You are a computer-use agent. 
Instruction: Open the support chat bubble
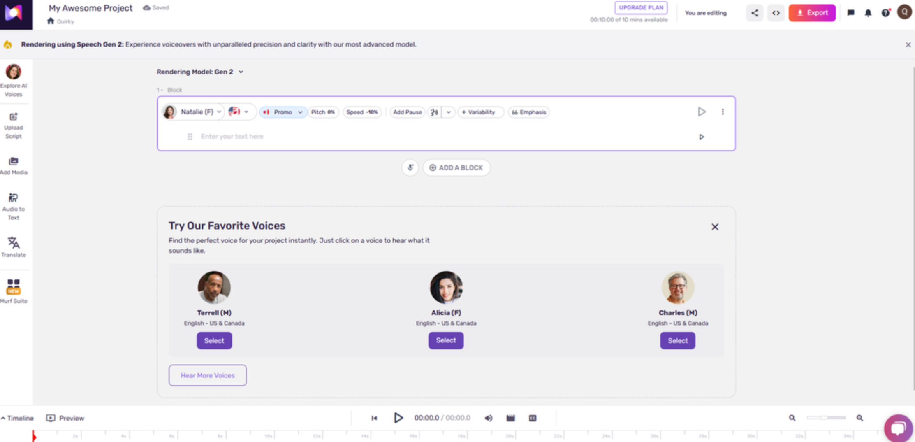click(x=898, y=428)
